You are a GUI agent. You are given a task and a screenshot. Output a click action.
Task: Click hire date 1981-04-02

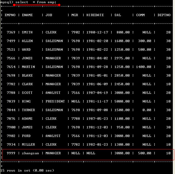click(97, 58)
